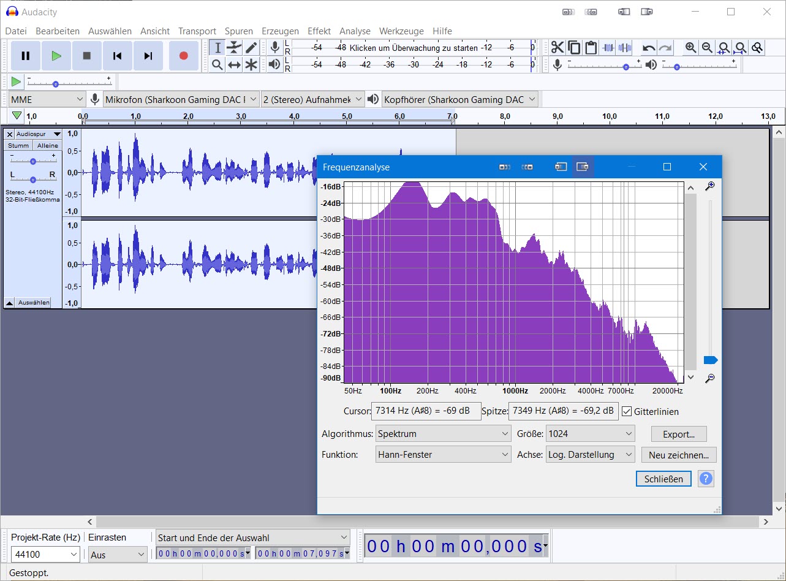This screenshot has height=581, width=786.
Task: Click the red Record button
Action: [183, 56]
